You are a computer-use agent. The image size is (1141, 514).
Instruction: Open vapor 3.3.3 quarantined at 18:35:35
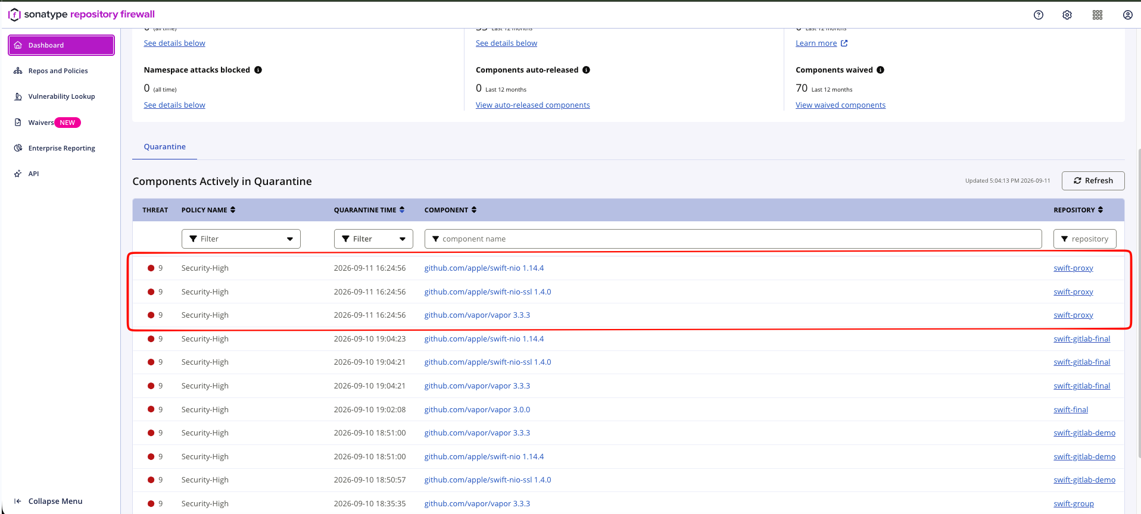477,504
